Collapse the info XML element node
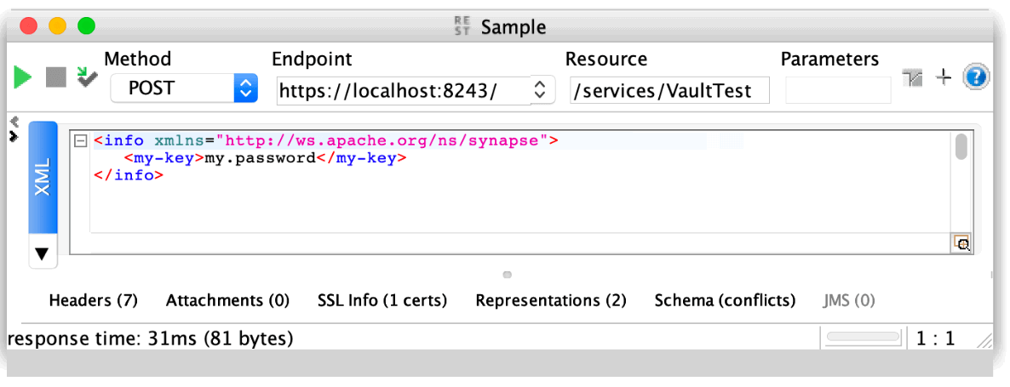1010x387 pixels. click(x=81, y=141)
